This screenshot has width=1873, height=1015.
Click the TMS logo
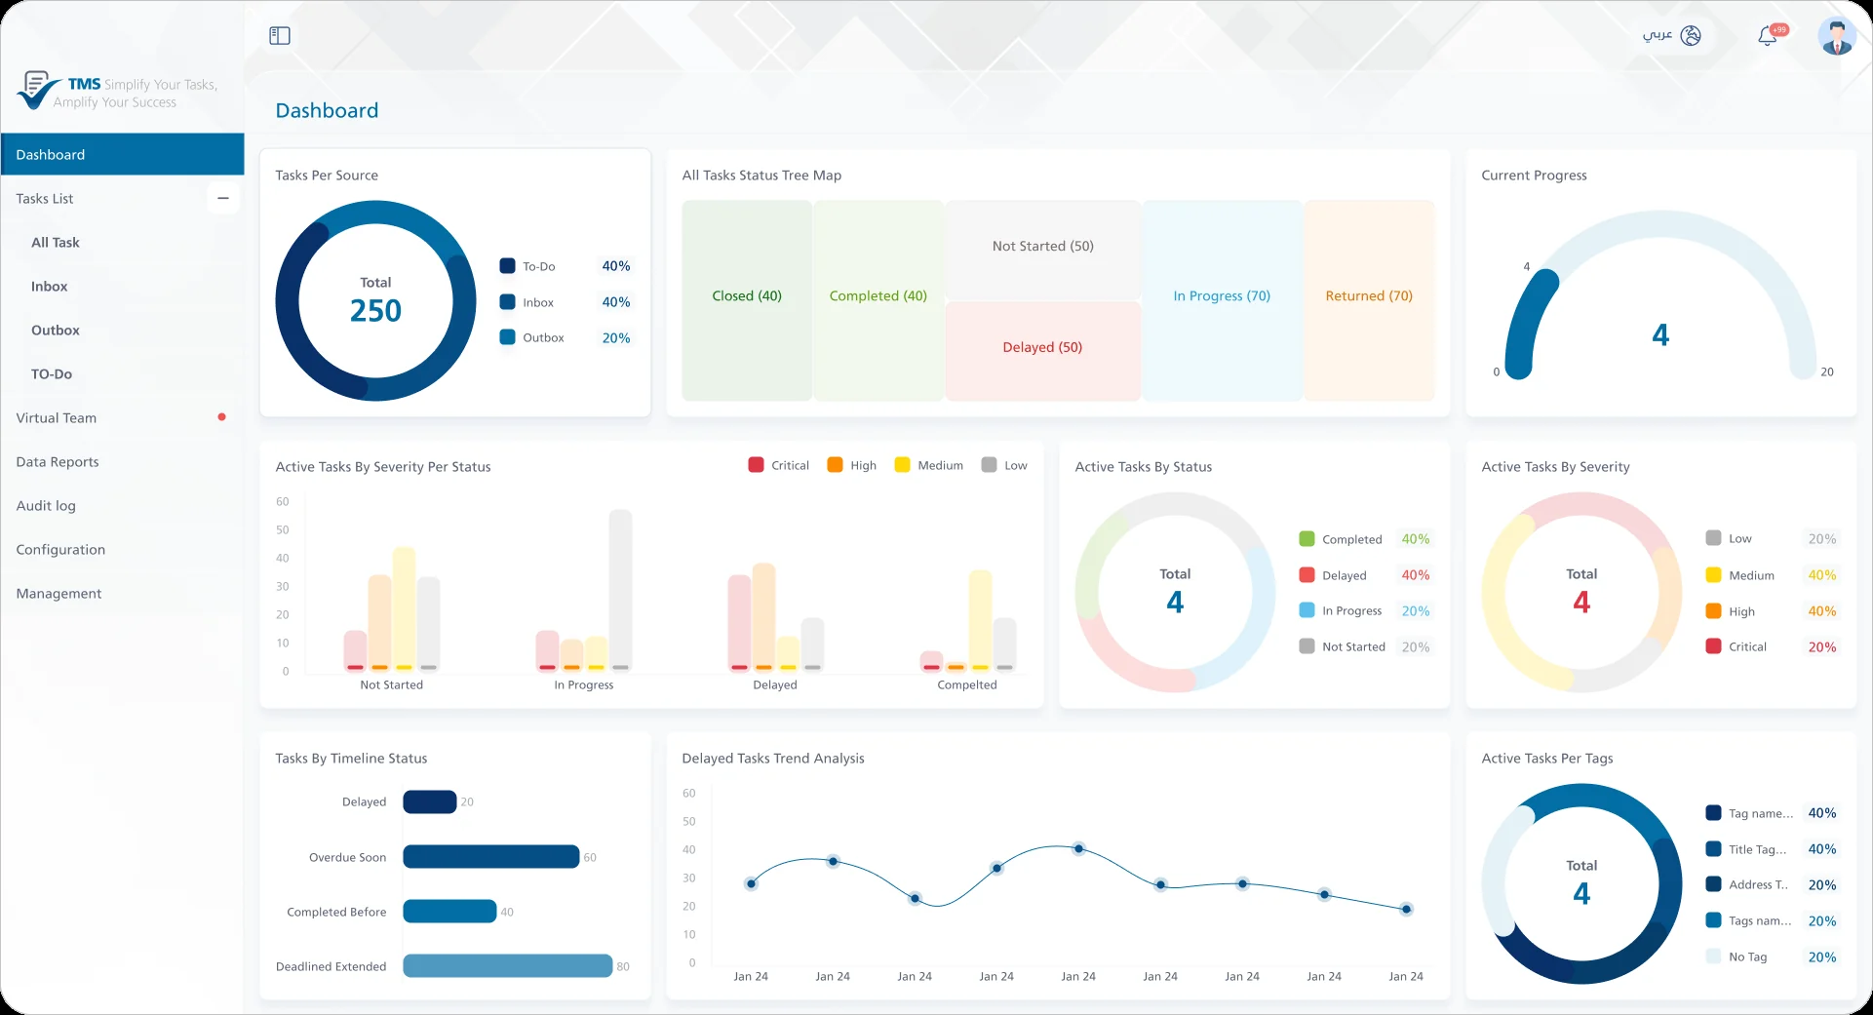[x=117, y=91]
